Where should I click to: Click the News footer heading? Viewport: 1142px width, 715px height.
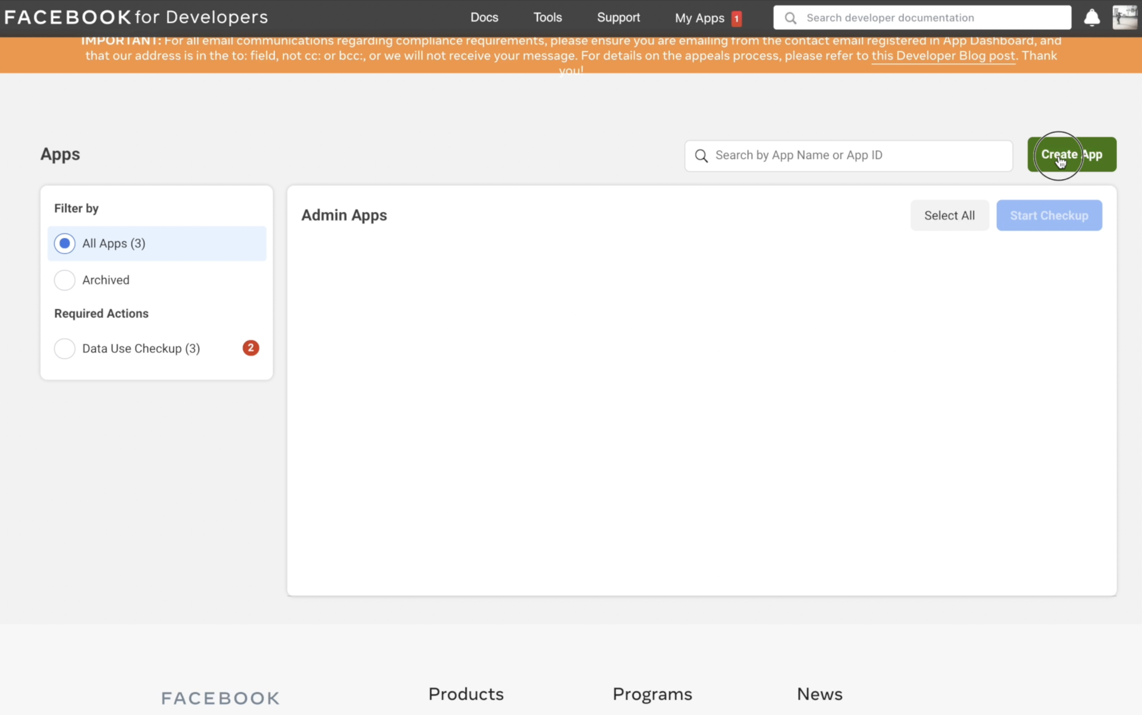click(820, 694)
